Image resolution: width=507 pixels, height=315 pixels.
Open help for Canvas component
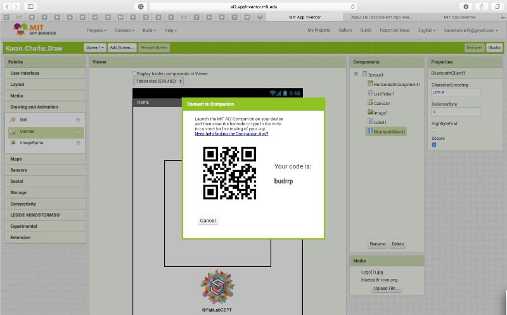(x=78, y=132)
